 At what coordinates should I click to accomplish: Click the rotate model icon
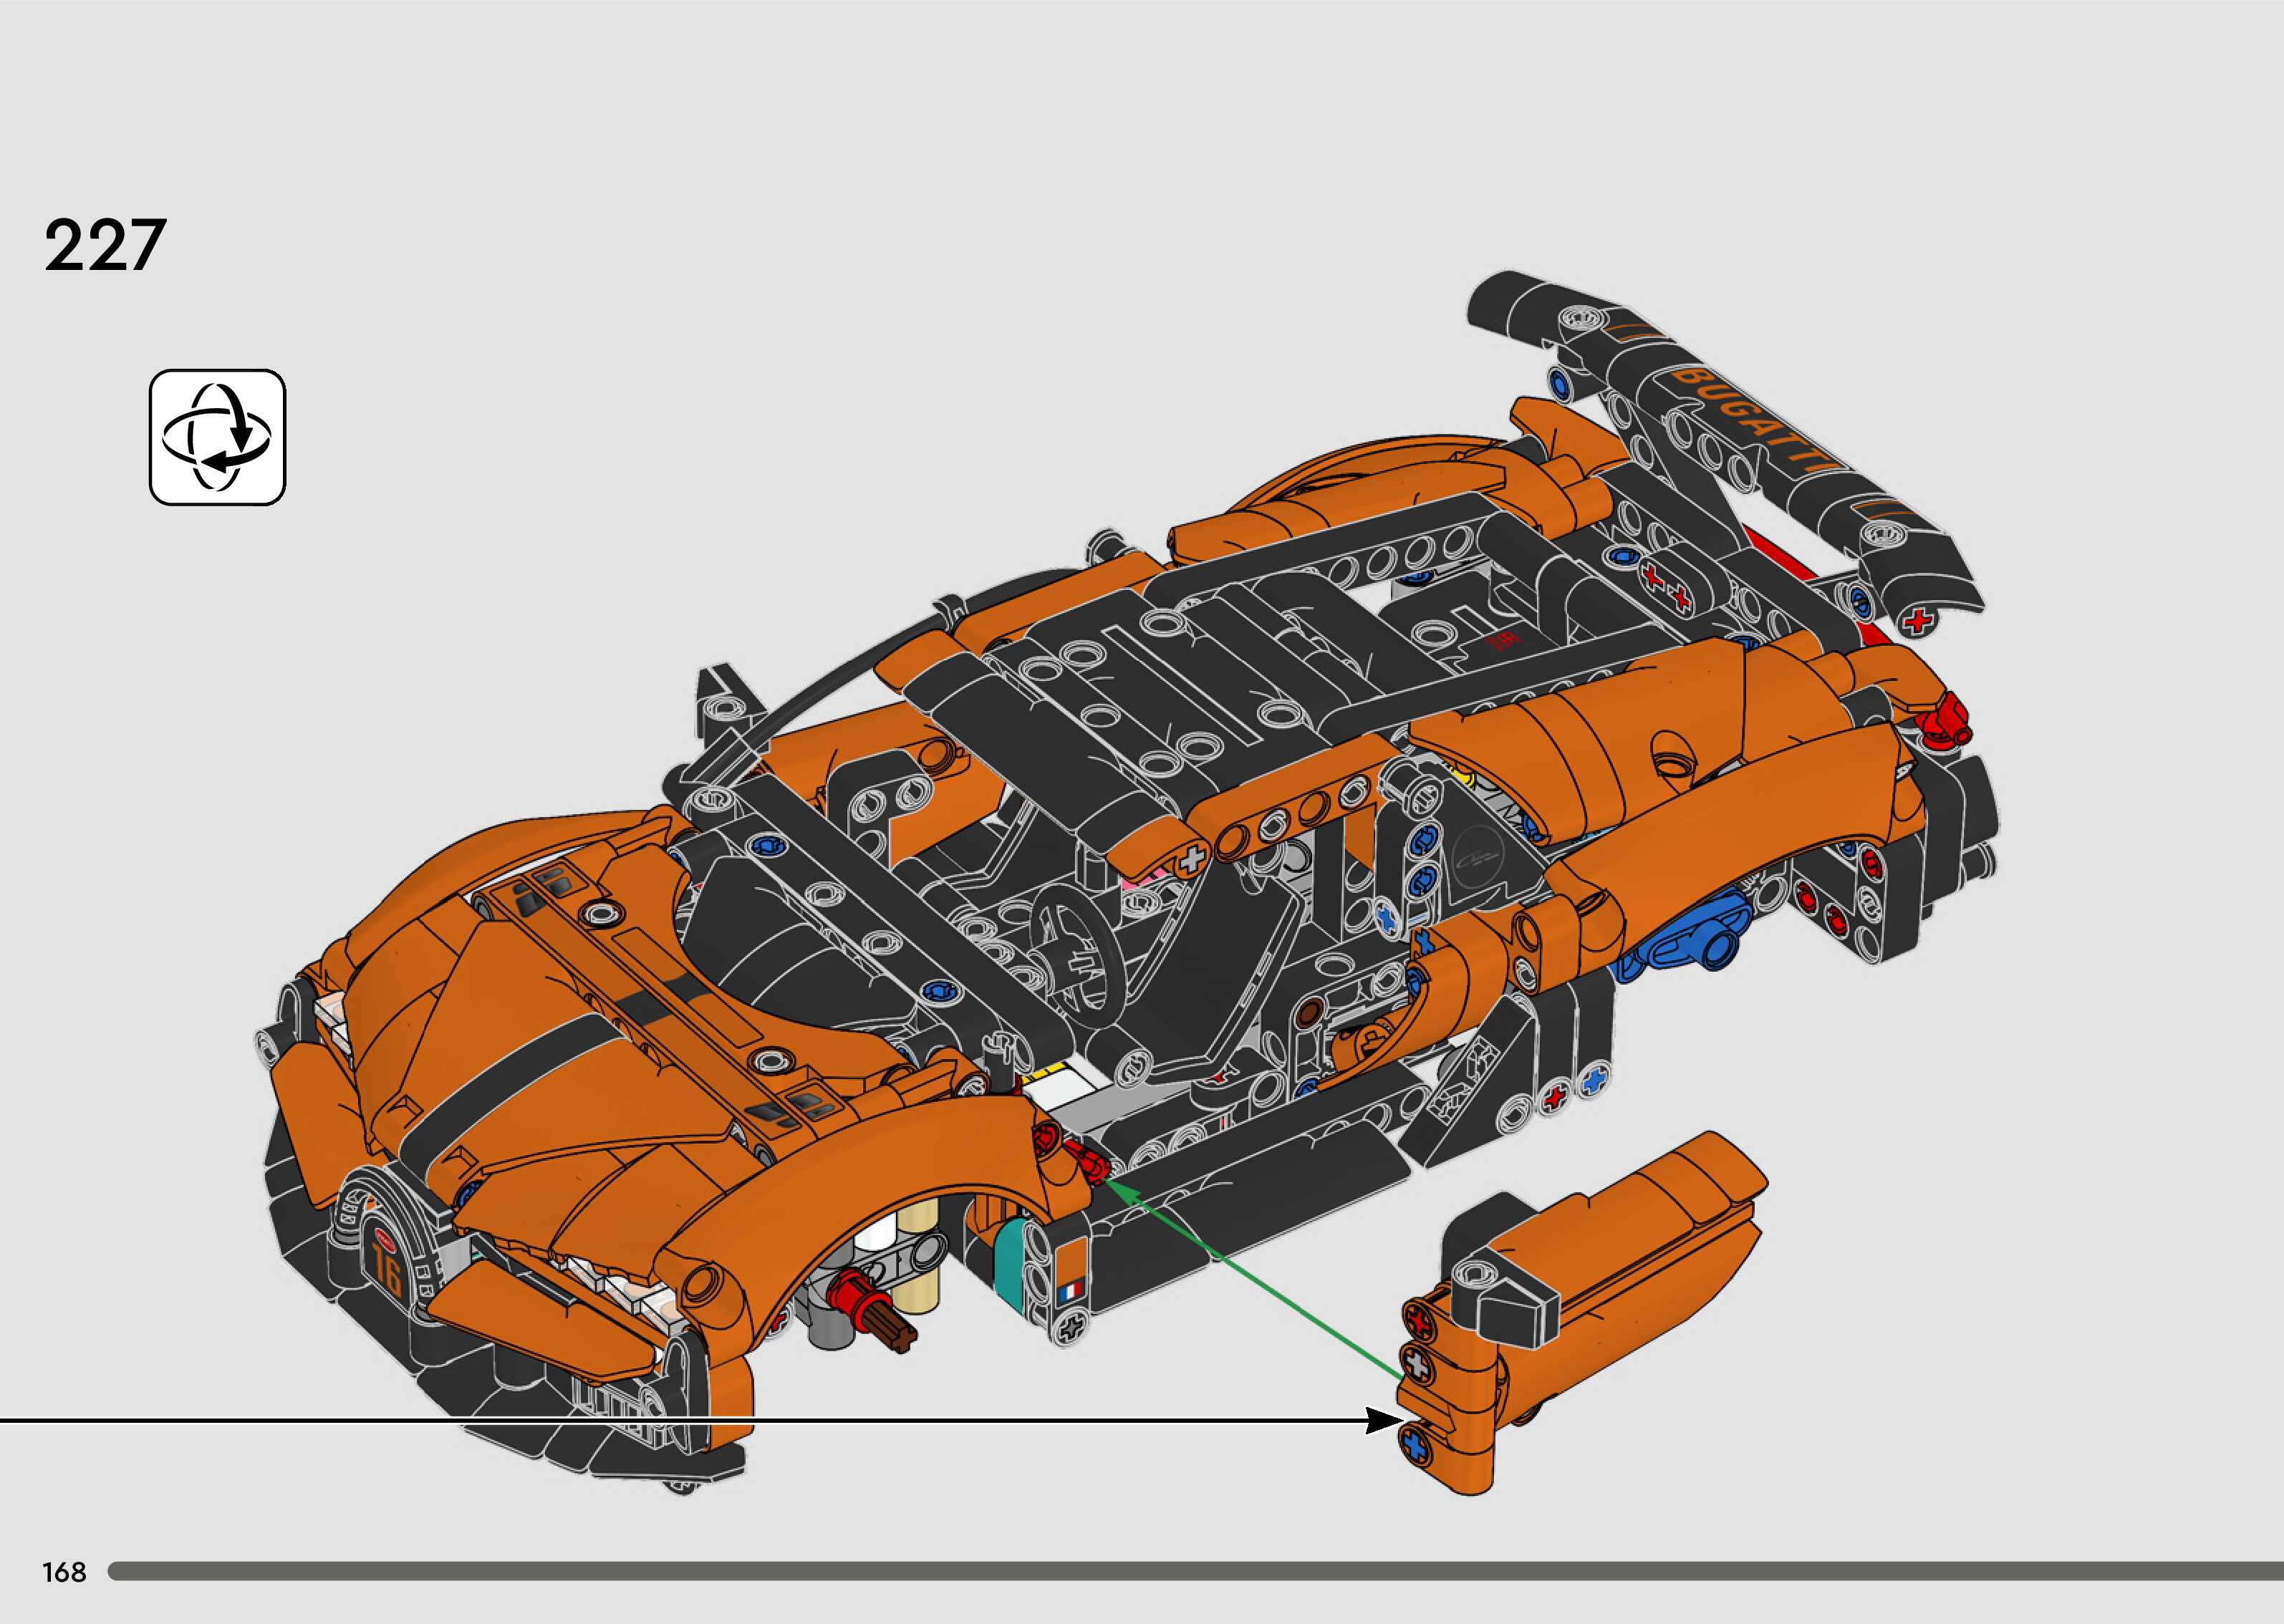coord(217,437)
